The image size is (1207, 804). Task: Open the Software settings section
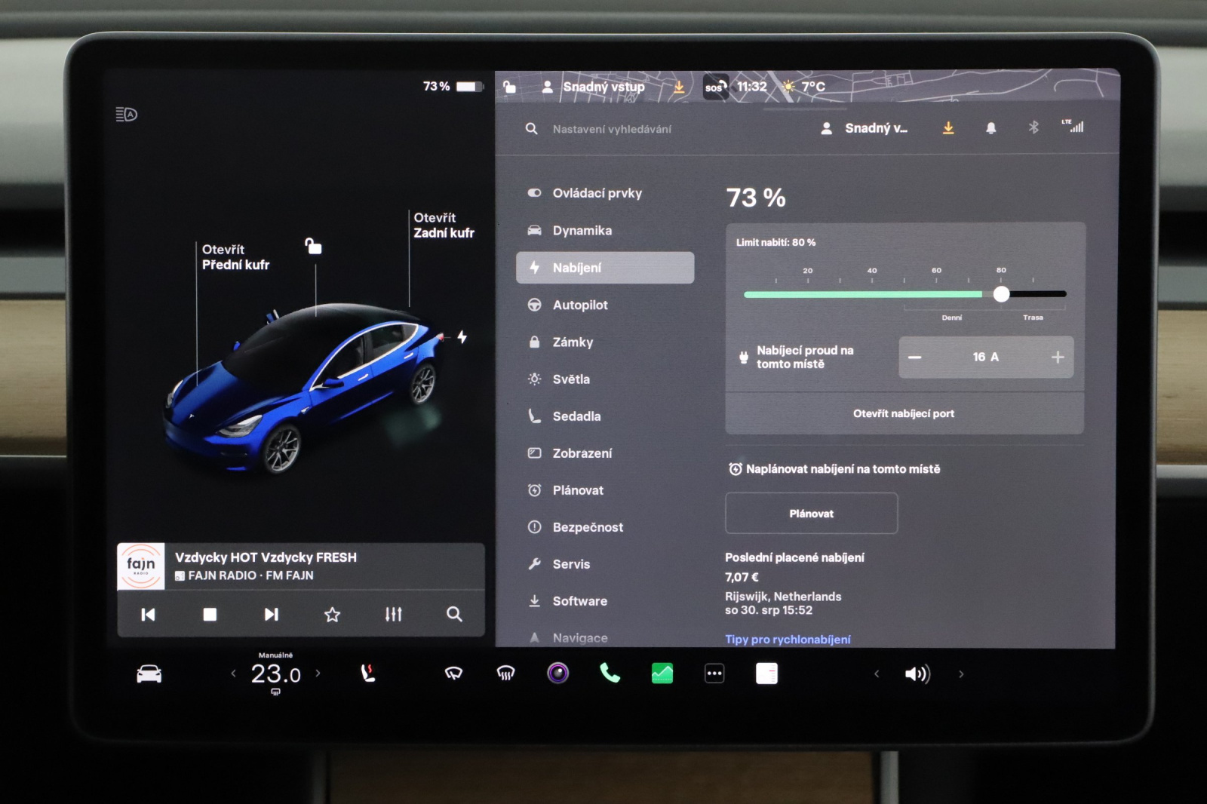point(579,601)
